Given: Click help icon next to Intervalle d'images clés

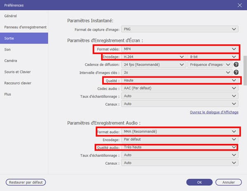Looking at the screenshot, I should point(236,72).
